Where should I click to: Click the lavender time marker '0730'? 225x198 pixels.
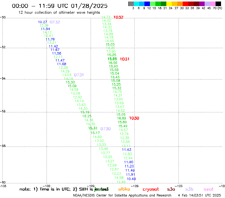tap(106, 129)
